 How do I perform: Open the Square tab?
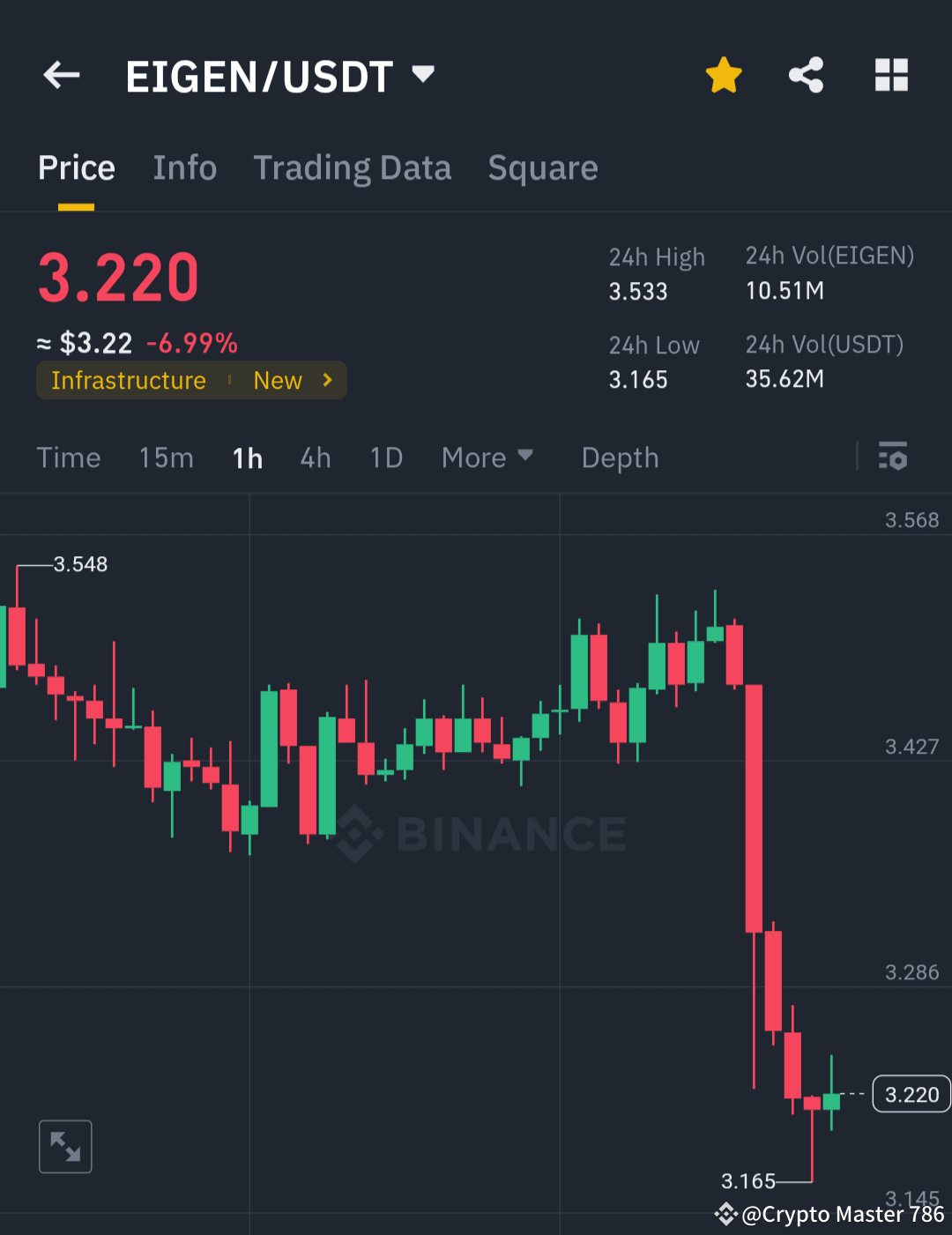pyautogui.click(x=543, y=167)
